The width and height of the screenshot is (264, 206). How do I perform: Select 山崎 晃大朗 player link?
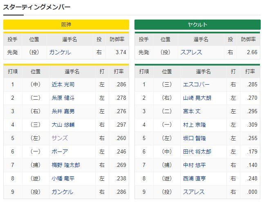point(197,98)
